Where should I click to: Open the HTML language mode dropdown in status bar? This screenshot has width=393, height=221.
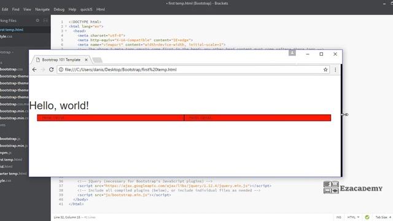coord(353,217)
